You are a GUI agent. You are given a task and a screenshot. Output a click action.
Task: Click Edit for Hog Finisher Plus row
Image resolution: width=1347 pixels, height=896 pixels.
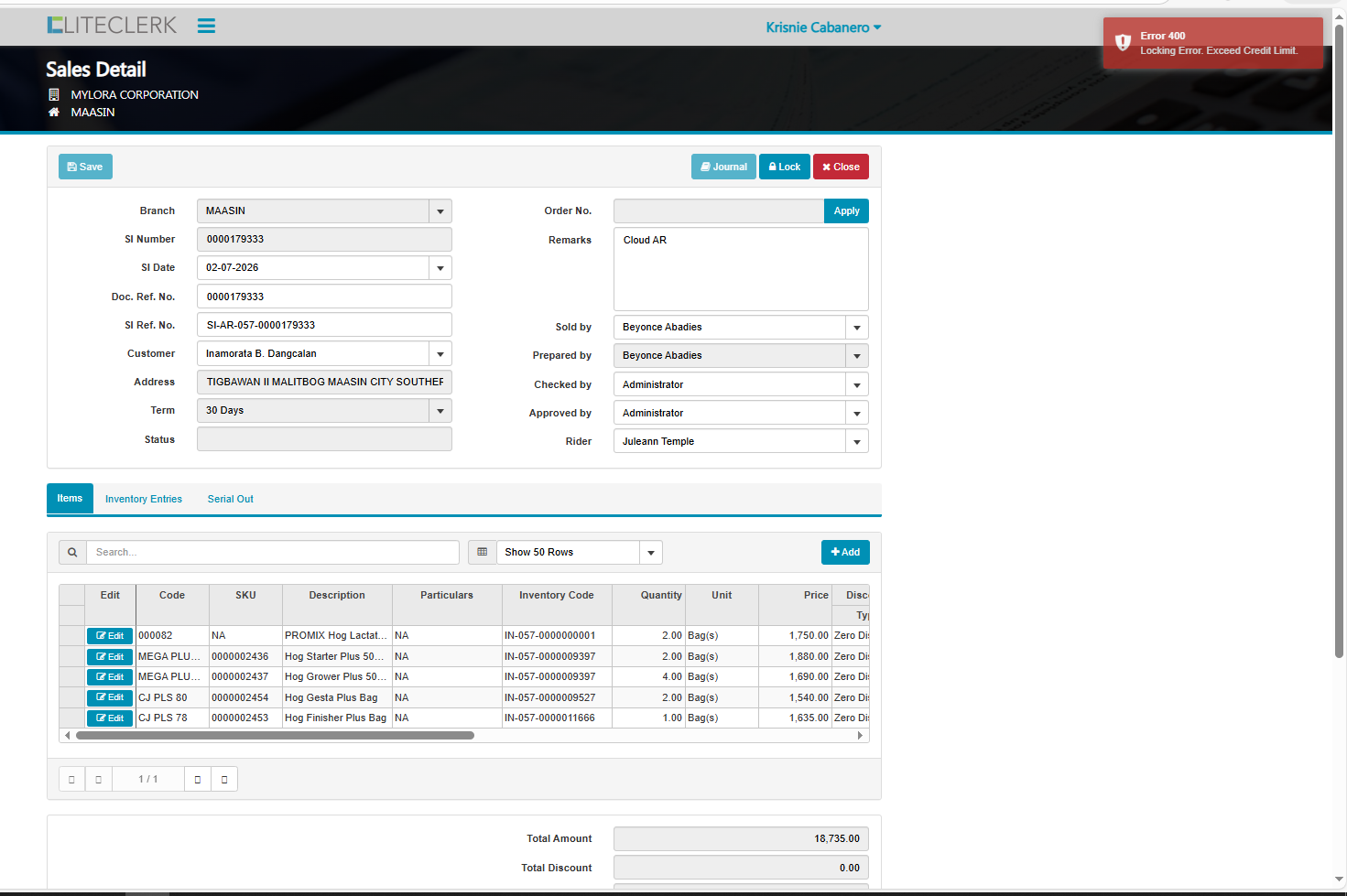(x=110, y=718)
